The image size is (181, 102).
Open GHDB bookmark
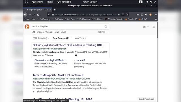(x=143, y=19)
